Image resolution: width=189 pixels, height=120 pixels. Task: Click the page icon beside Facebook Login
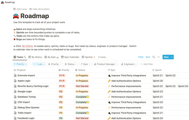15,118
